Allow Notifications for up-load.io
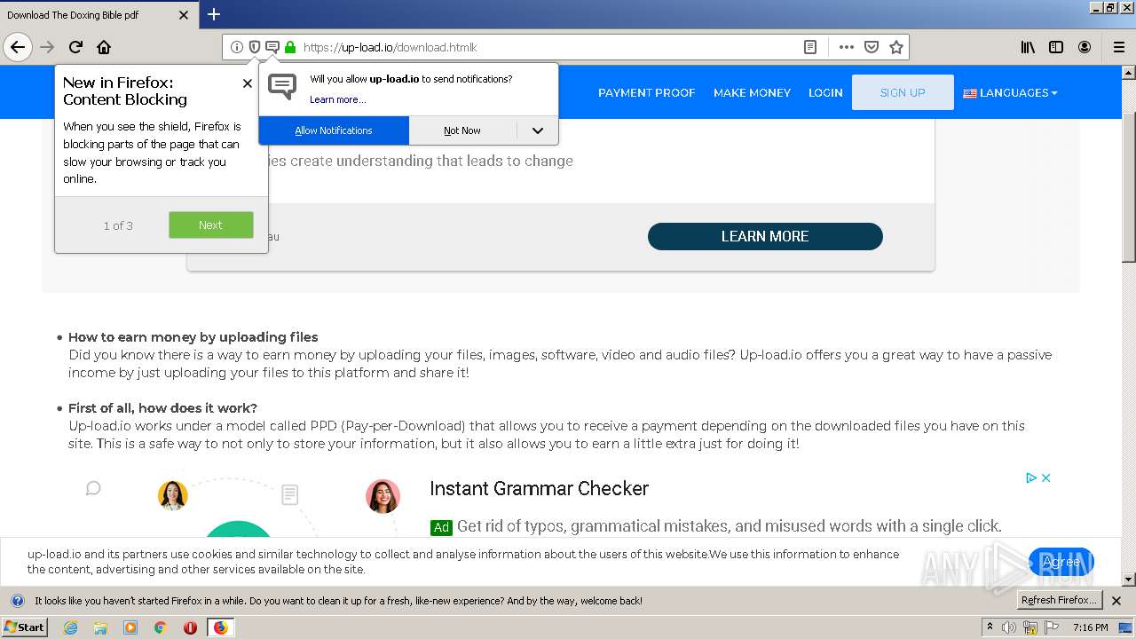 click(x=334, y=130)
